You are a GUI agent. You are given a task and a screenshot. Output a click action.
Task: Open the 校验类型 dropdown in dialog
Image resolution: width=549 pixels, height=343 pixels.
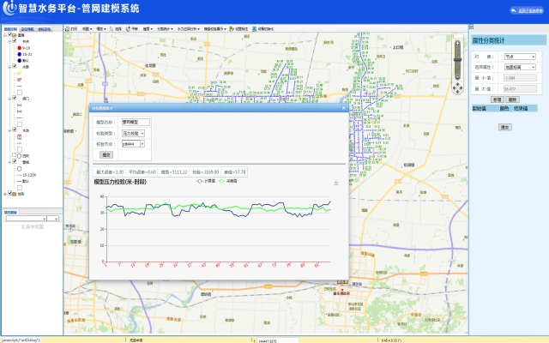coord(135,133)
